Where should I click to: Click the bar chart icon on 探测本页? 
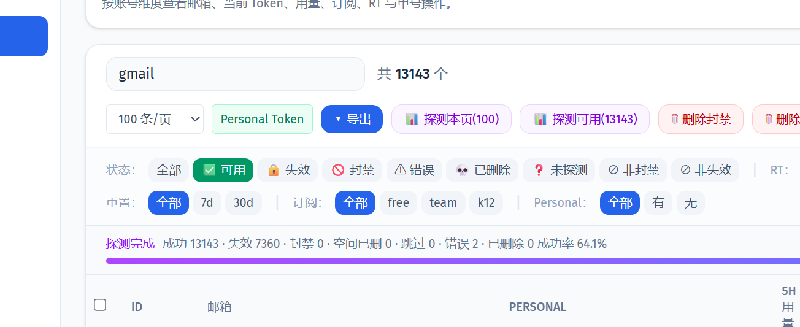click(412, 119)
